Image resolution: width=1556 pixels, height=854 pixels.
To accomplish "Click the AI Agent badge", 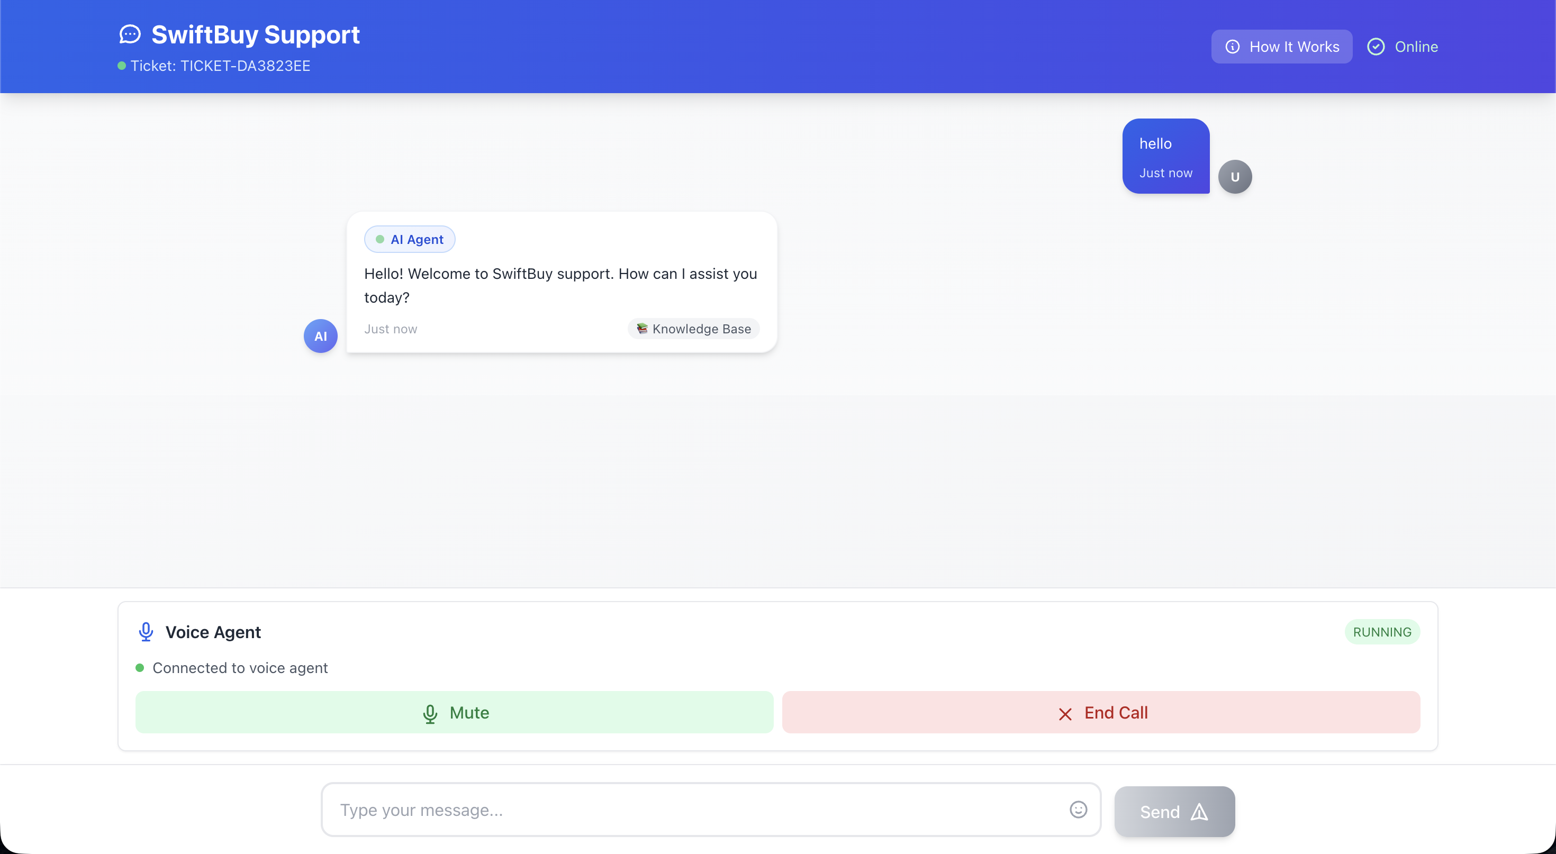I will [410, 239].
